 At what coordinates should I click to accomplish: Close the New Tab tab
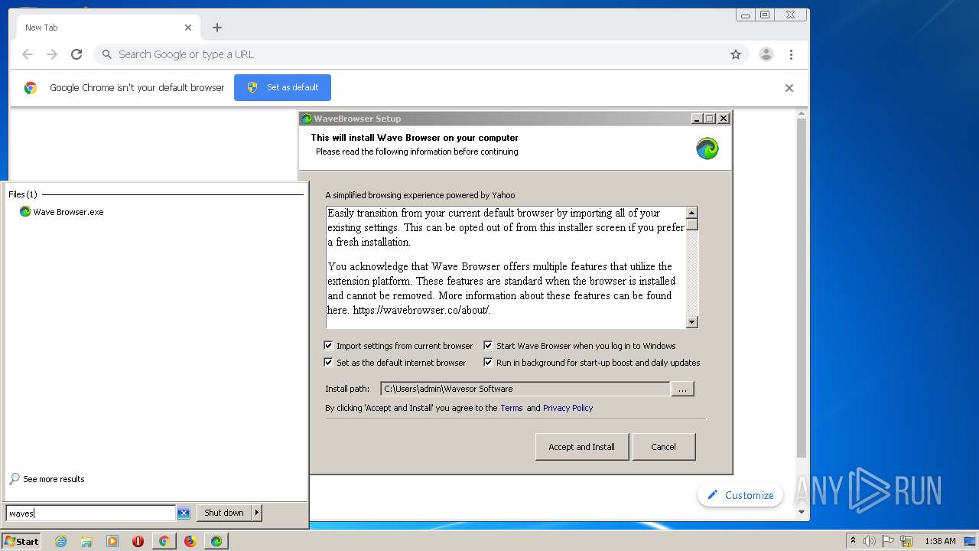[x=188, y=28]
